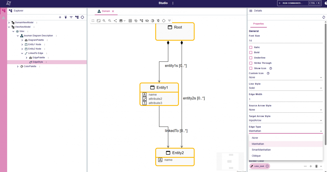
Task: Click the upload model icon in Explorer
Action: pos(66,17)
